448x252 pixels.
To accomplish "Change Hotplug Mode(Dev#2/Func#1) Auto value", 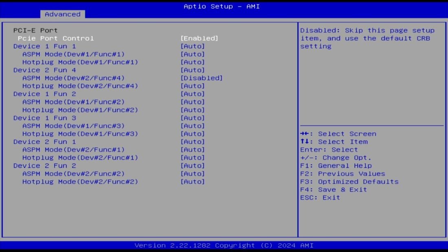I will pos(193,158).
